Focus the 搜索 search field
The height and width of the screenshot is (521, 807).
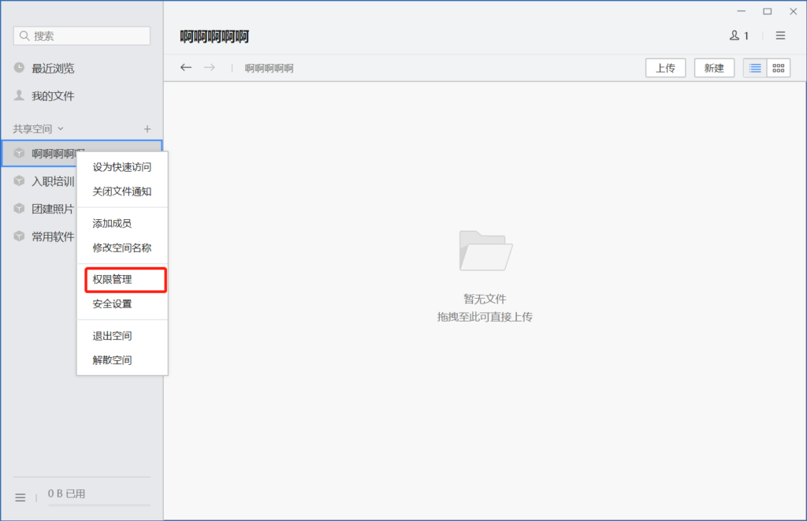tap(82, 36)
